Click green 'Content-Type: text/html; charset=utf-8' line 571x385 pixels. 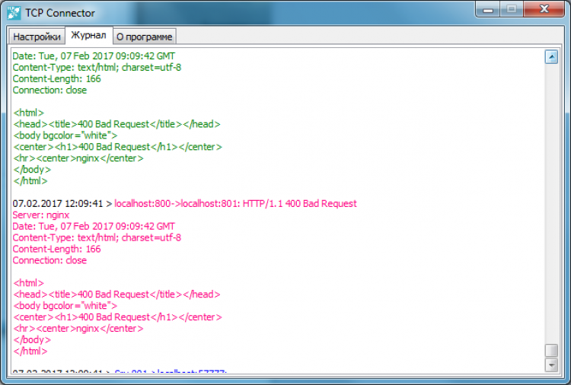point(97,67)
